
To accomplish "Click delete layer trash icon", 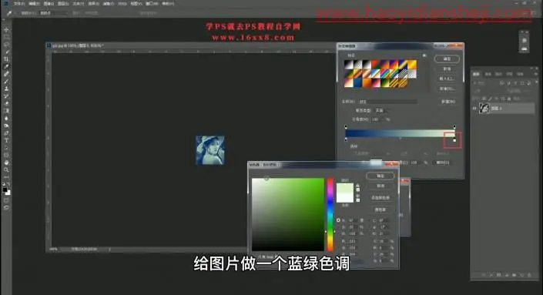I will (529, 275).
